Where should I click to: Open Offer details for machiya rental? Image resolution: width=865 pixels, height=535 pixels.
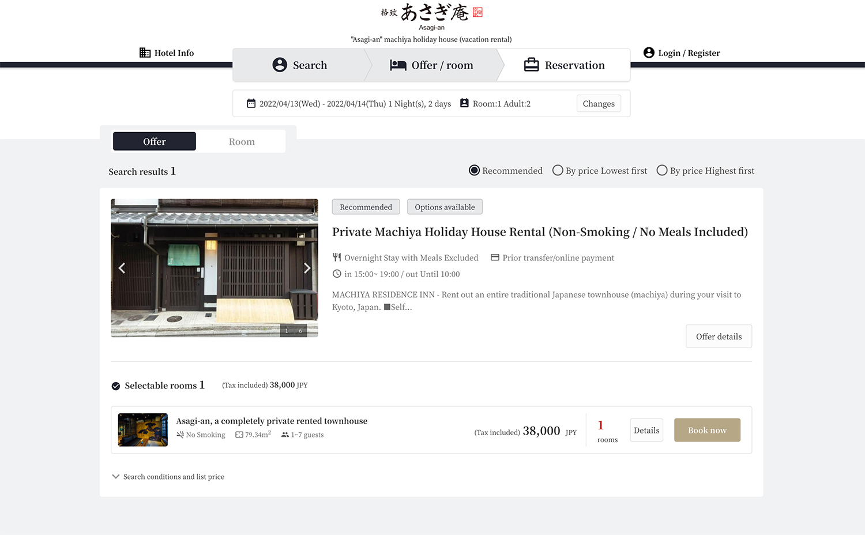coord(719,336)
